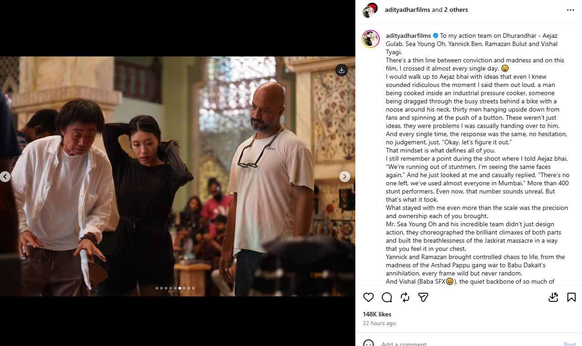Go to the next photo in the carousel
The width and height of the screenshot is (582, 346).
click(x=345, y=177)
